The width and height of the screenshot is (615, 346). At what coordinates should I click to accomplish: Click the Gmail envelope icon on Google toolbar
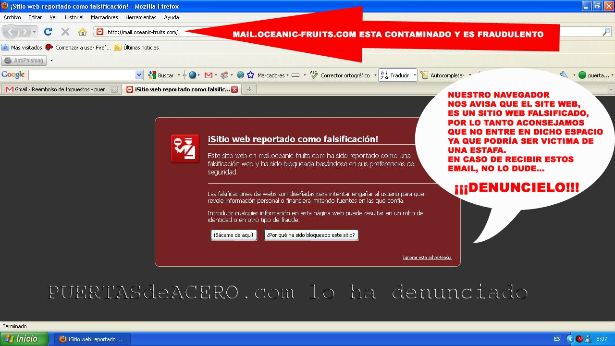tap(209, 75)
